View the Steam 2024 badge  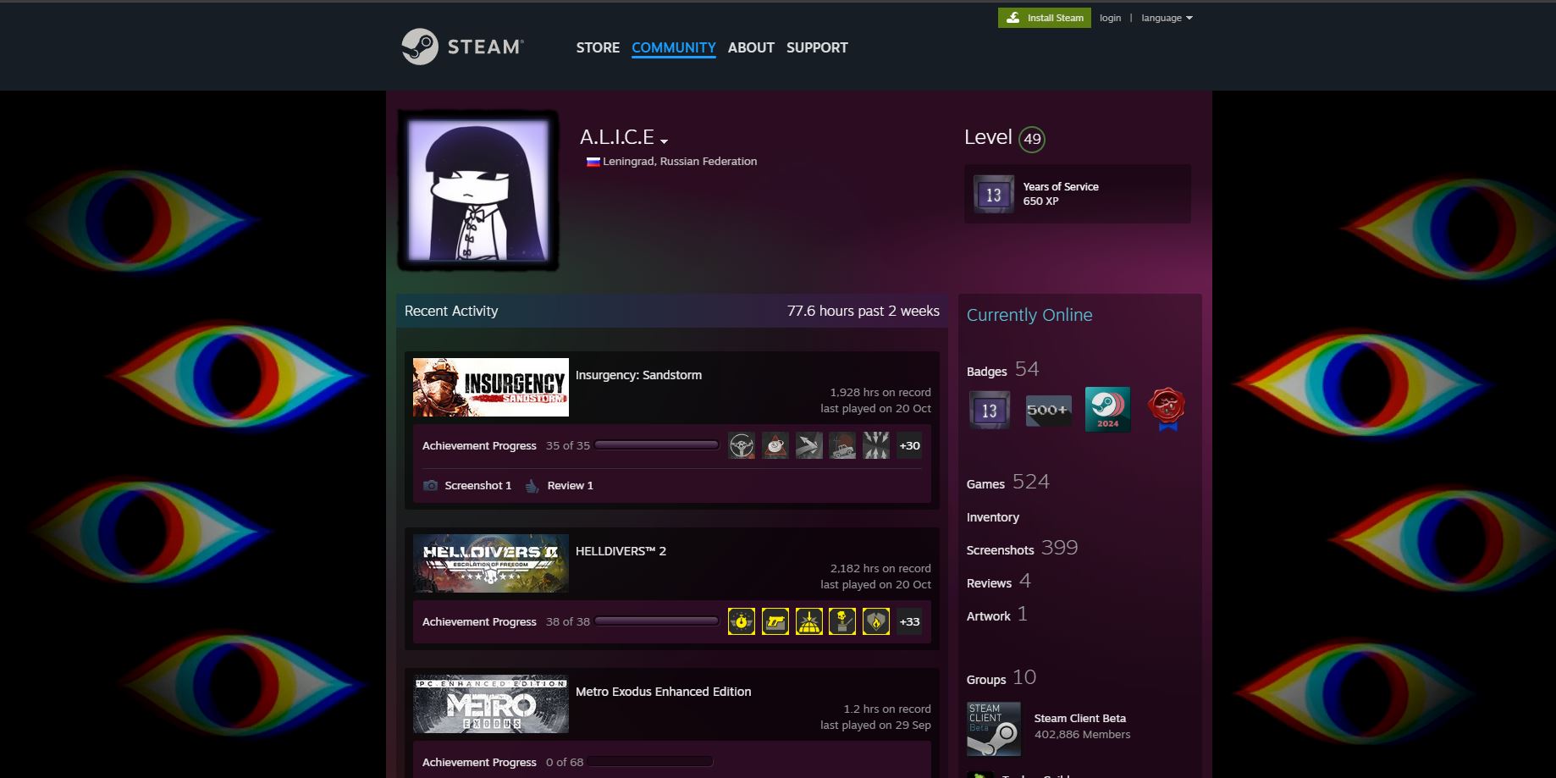[x=1107, y=410]
